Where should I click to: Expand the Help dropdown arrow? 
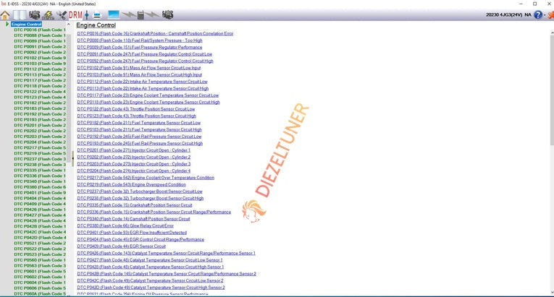[545, 15]
